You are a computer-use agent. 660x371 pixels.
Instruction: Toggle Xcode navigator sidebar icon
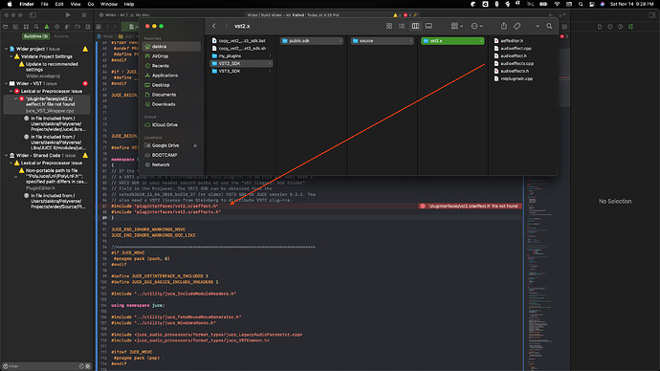click(33, 15)
